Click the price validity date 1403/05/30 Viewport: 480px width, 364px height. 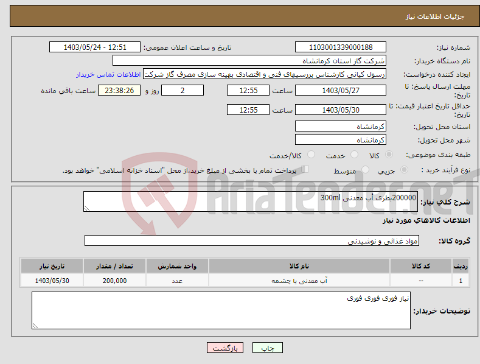coord(341,110)
